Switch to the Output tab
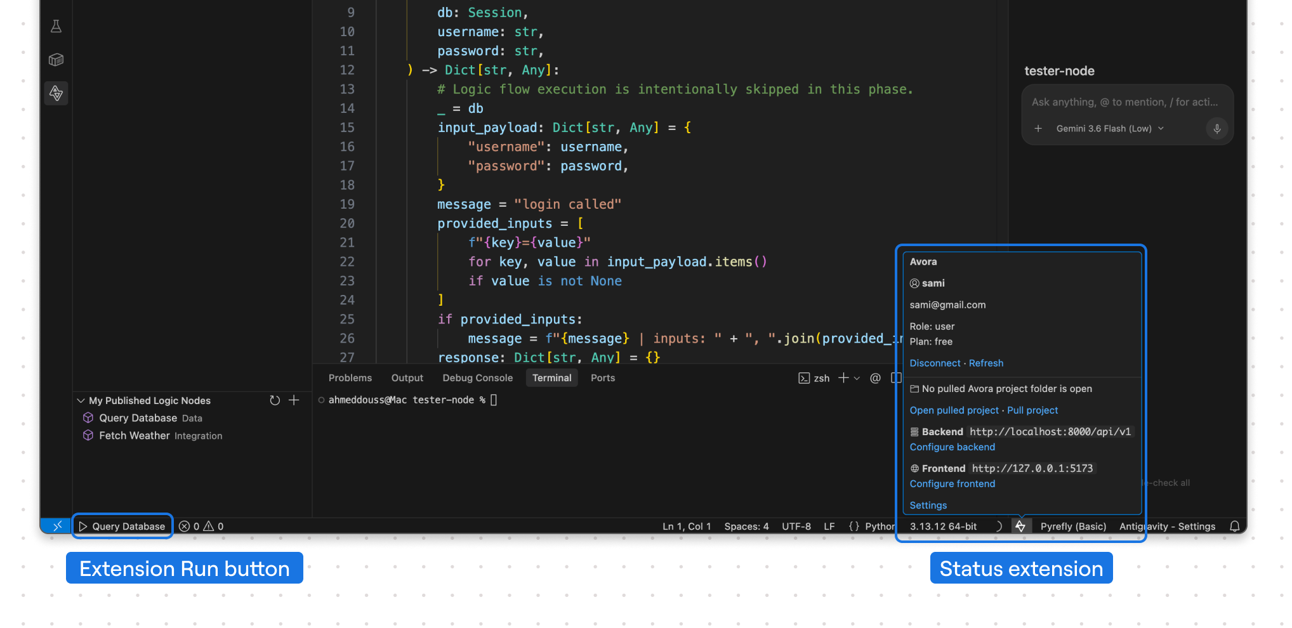 (407, 378)
